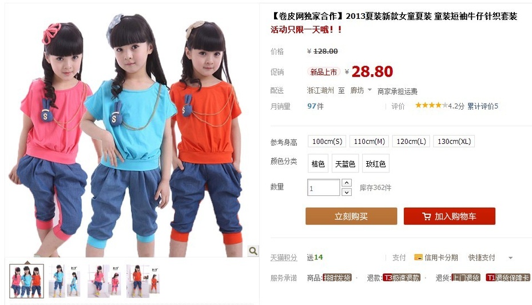Add item with 加入购物车 button
532x305 pixels.
pyautogui.click(x=450, y=216)
